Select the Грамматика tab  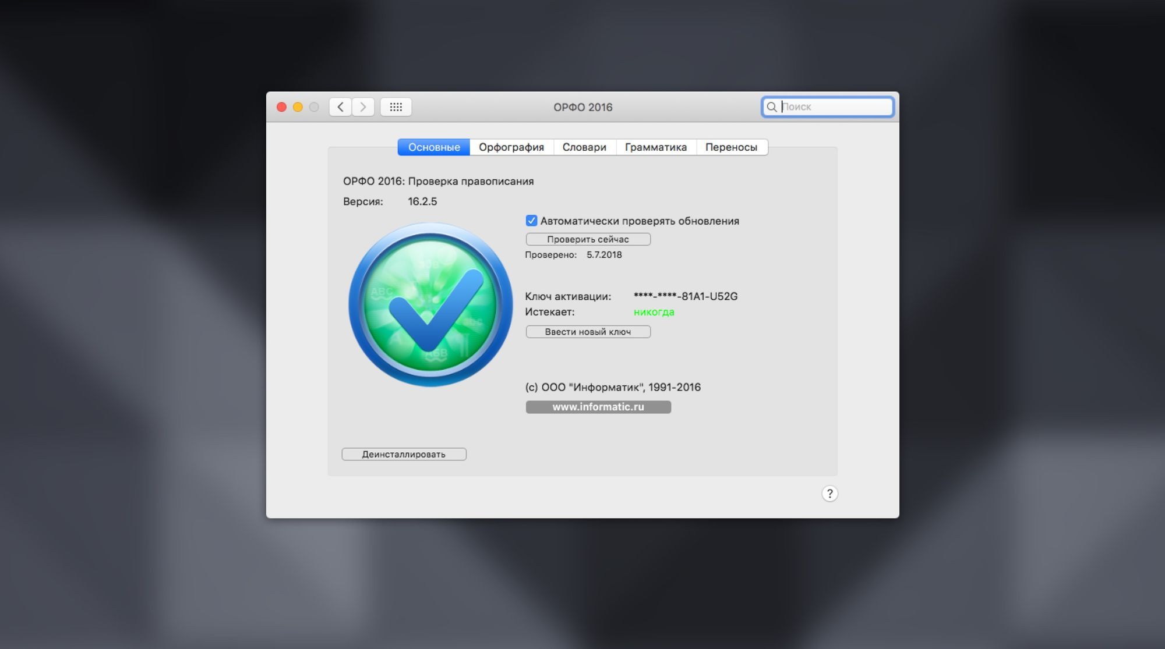[656, 147]
